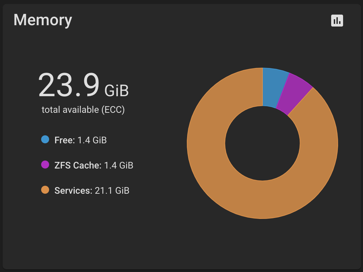Viewport: 363px width, 272px height.
Task: Select the Free legend label
Action: pos(64,140)
